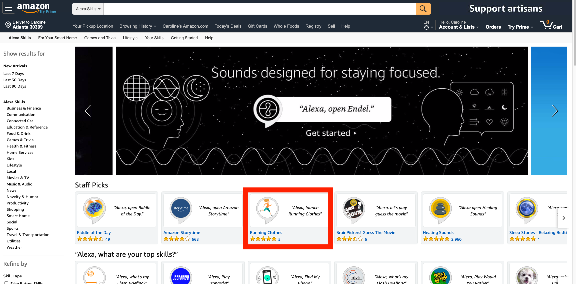Select Music & Audio category
Image resolution: width=576 pixels, height=284 pixels.
coord(19,184)
